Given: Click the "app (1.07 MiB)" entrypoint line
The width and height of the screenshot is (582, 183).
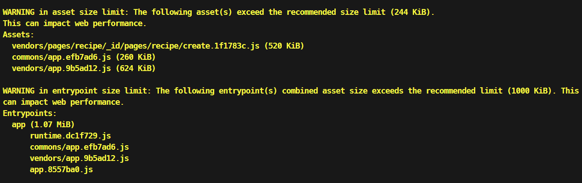Looking at the screenshot, I should point(43,125).
